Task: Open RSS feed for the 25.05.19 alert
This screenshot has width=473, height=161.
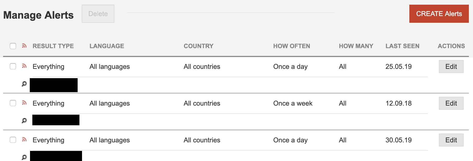Action: 24,66
